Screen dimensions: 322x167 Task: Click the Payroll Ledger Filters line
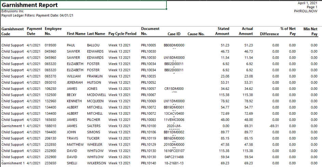37,15
